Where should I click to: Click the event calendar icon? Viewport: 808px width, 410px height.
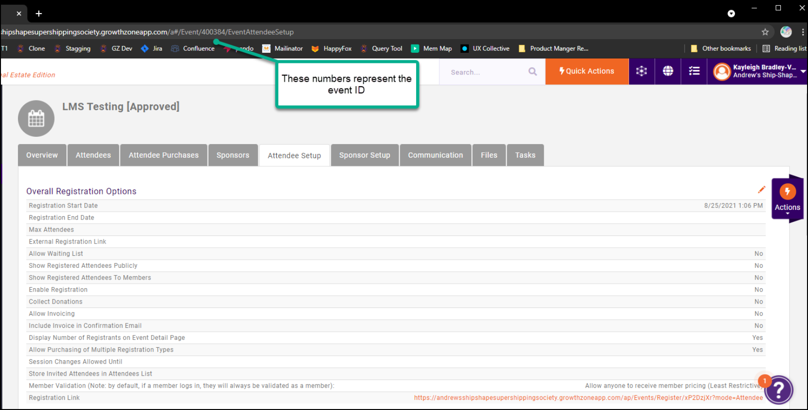pos(36,118)
